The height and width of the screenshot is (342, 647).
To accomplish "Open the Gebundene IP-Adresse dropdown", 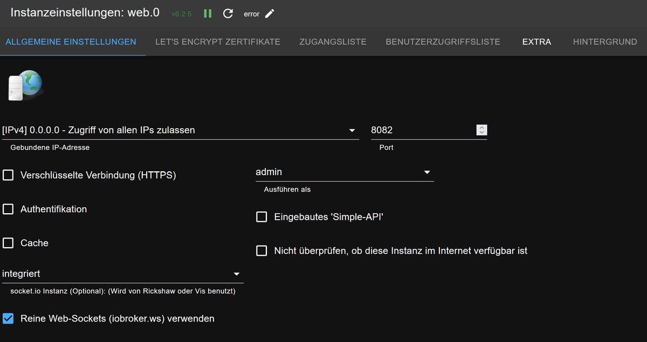I will (x=180, y=130).
